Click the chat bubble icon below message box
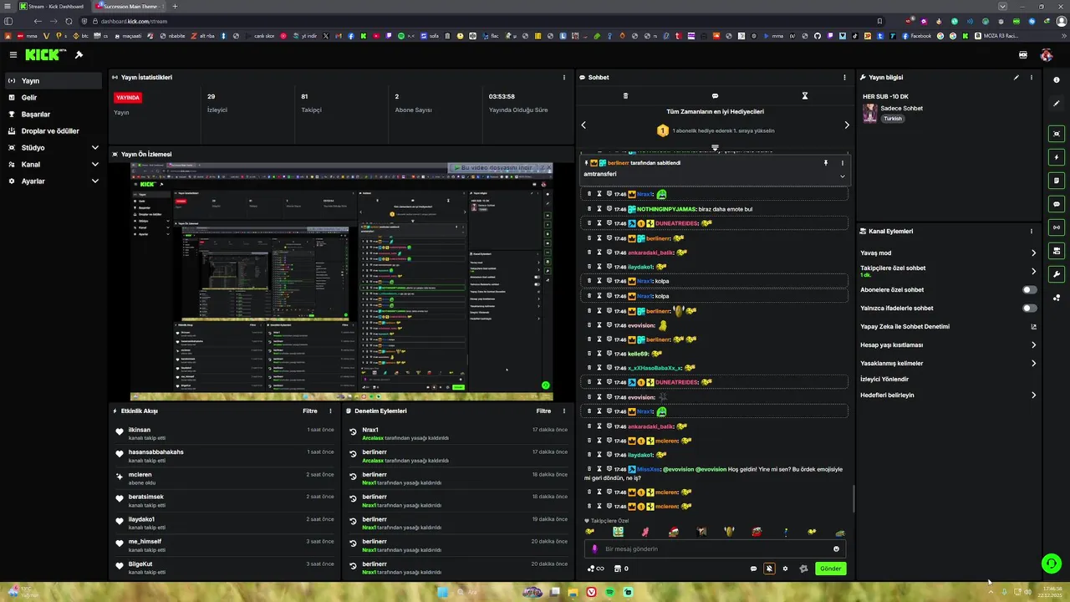The width and height of the screenshot is (1070, 602). click(753, 569)
